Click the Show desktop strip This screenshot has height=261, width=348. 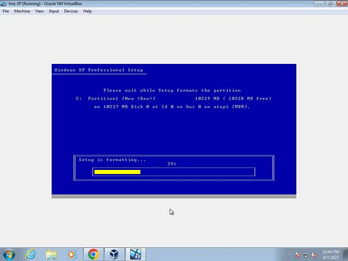click(x=346, y=254)
